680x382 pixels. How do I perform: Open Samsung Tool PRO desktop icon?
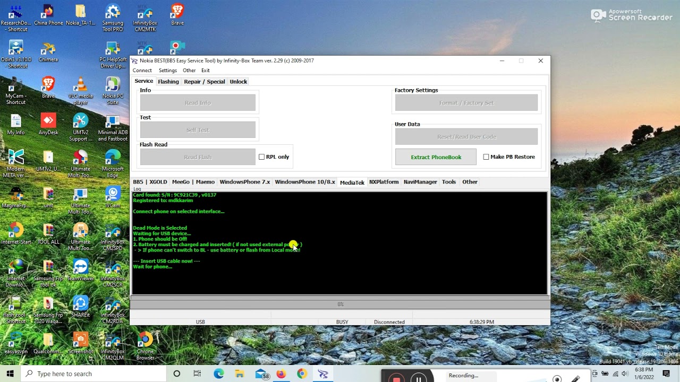pos(113,18)
